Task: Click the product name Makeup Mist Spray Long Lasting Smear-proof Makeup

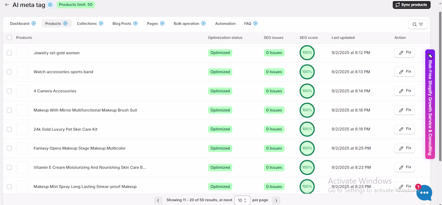Action: click(x=85, y=187)
